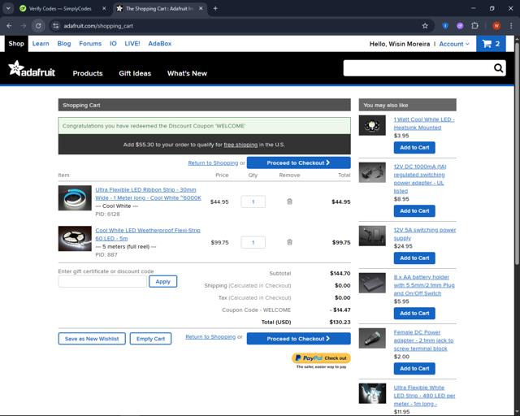Open the tab search dropdown arrow
Image resolution: width=520 pixels, height=416 pixels.
pyautogui.click(x=8, y=9)
